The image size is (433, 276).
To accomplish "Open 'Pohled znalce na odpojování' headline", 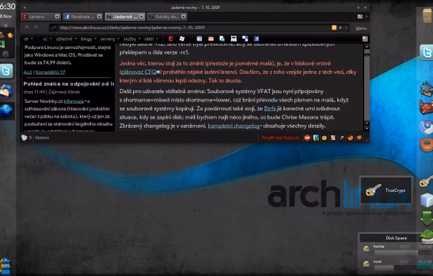I will [x=69, y=84].
